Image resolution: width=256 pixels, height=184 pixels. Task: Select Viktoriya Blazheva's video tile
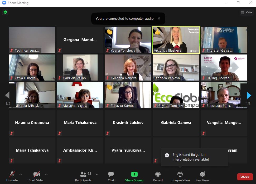point(176,40)
